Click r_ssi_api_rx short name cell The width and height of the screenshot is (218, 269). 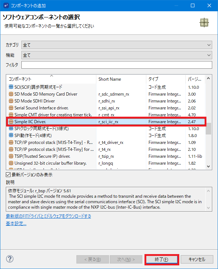[x=109, y=108]
